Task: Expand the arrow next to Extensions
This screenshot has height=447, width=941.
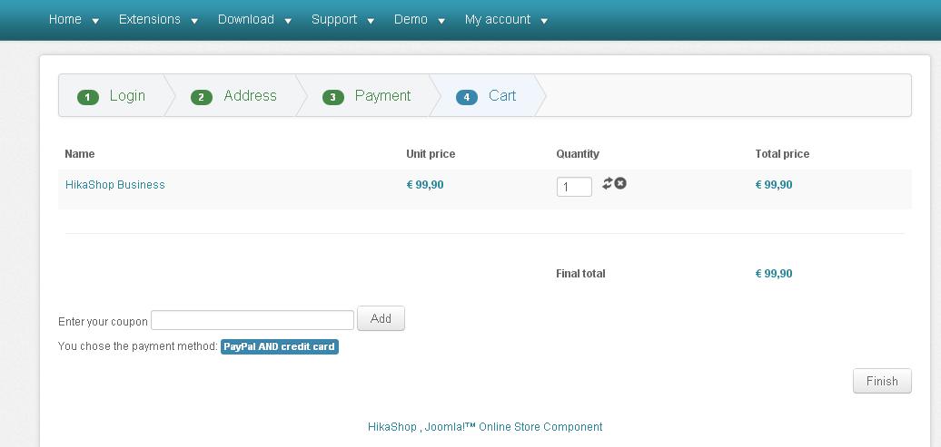Action: tap(194, 21)
